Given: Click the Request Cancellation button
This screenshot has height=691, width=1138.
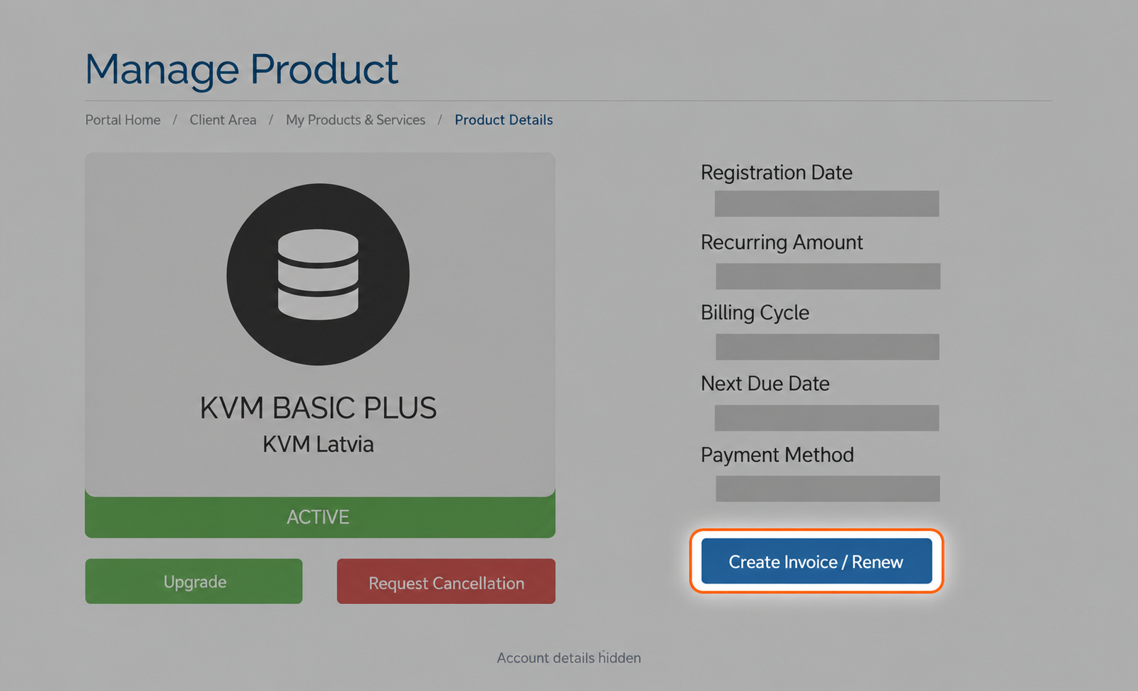Looking at the screenshot, I should 446,581.
